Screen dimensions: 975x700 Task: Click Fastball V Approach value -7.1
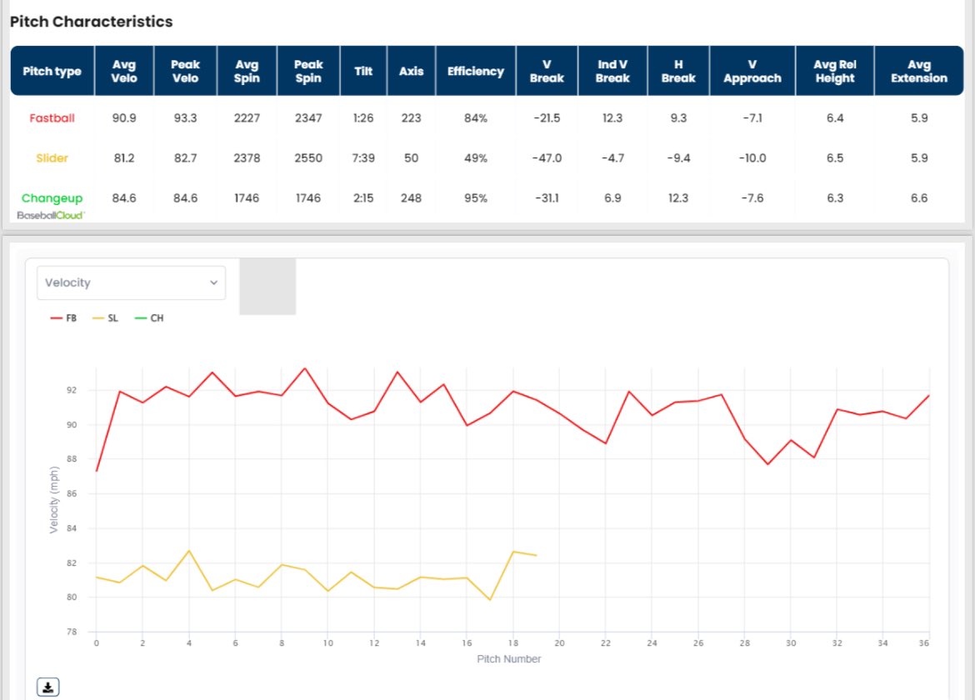click(x=752, y=118)
